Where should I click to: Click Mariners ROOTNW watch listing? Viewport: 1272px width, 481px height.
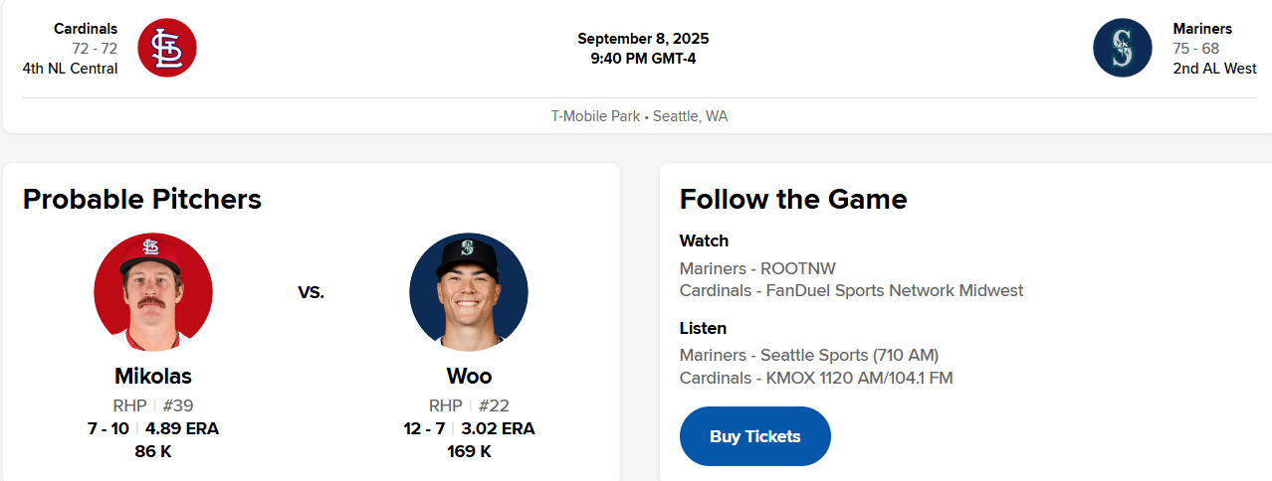[757, 268]
